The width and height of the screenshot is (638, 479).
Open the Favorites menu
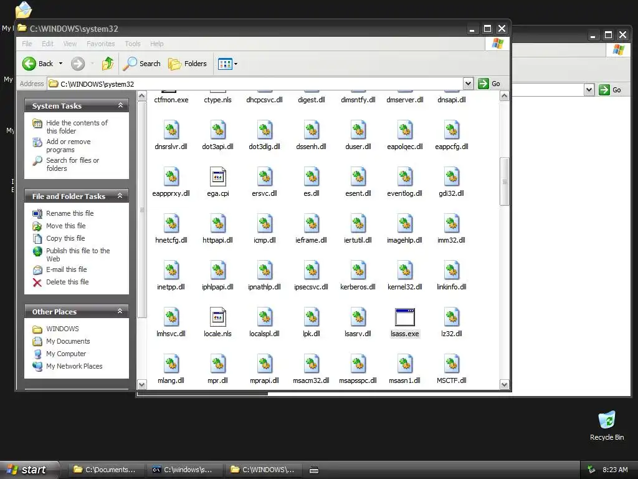click(100, 44)
